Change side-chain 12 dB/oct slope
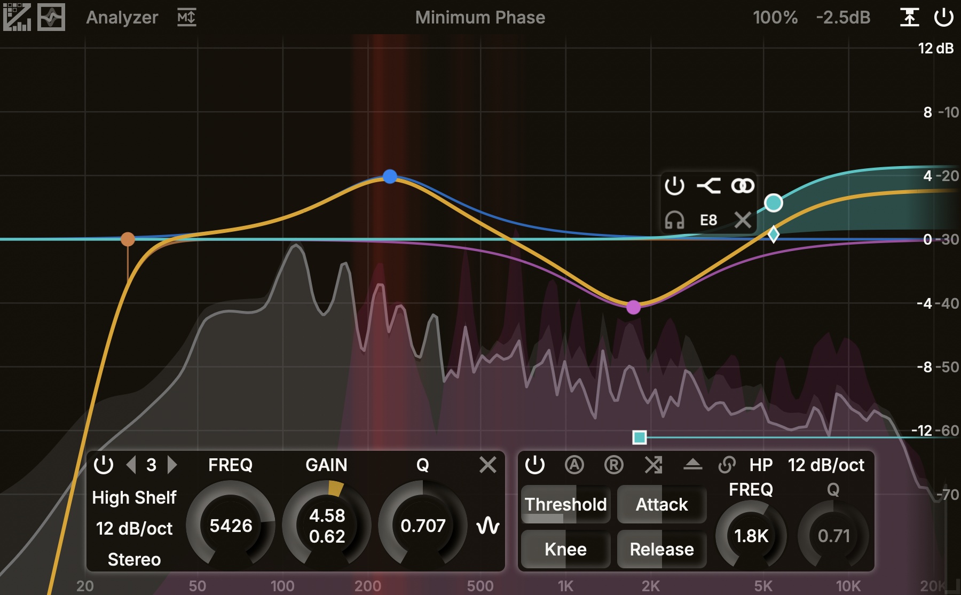 click(x=826, y=465)
